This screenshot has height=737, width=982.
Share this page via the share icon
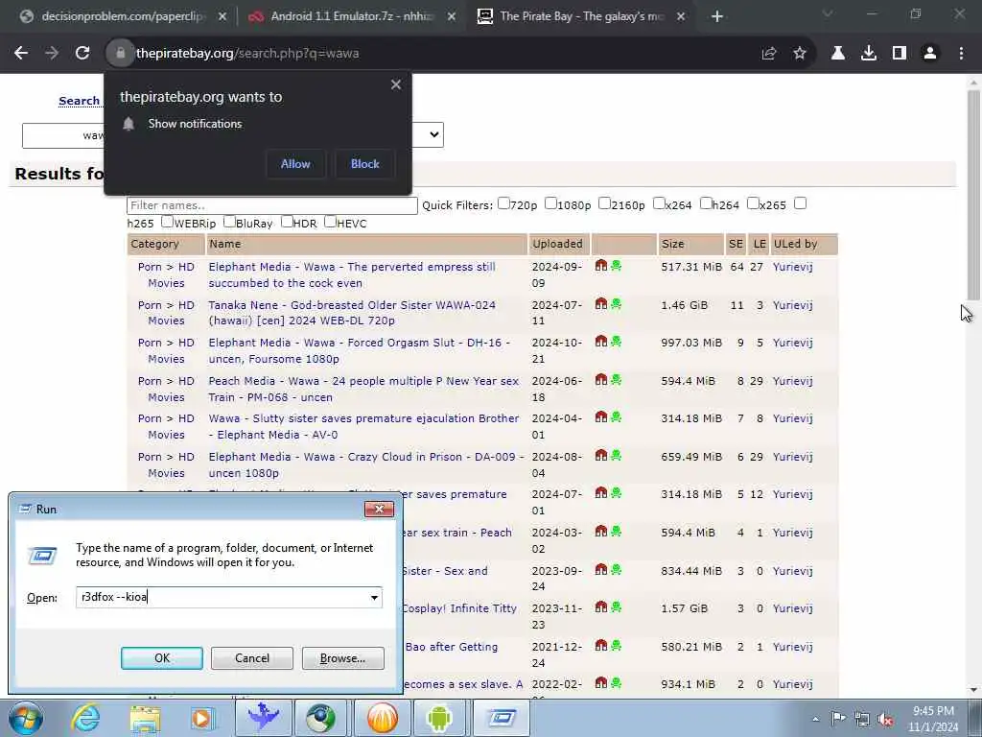click(x=769, y=54)
